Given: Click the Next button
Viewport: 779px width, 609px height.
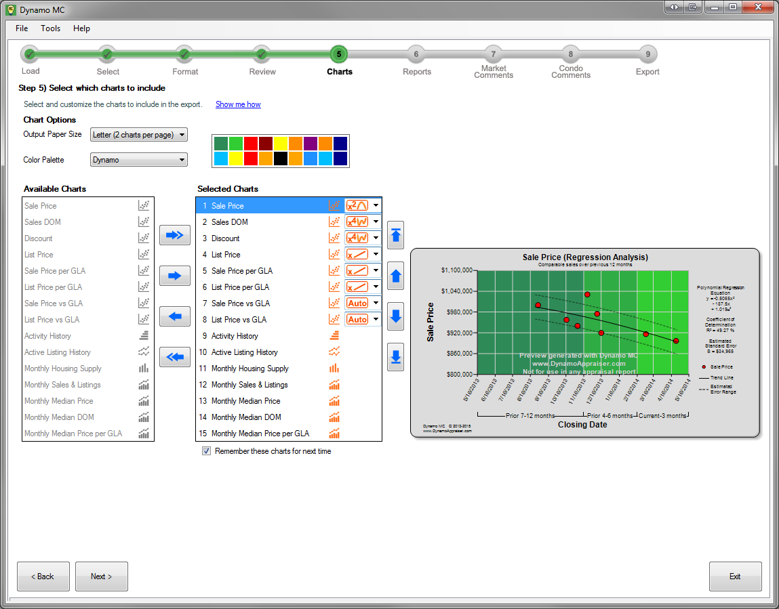Looking at the screenshot, I should [x=101, y=576].
